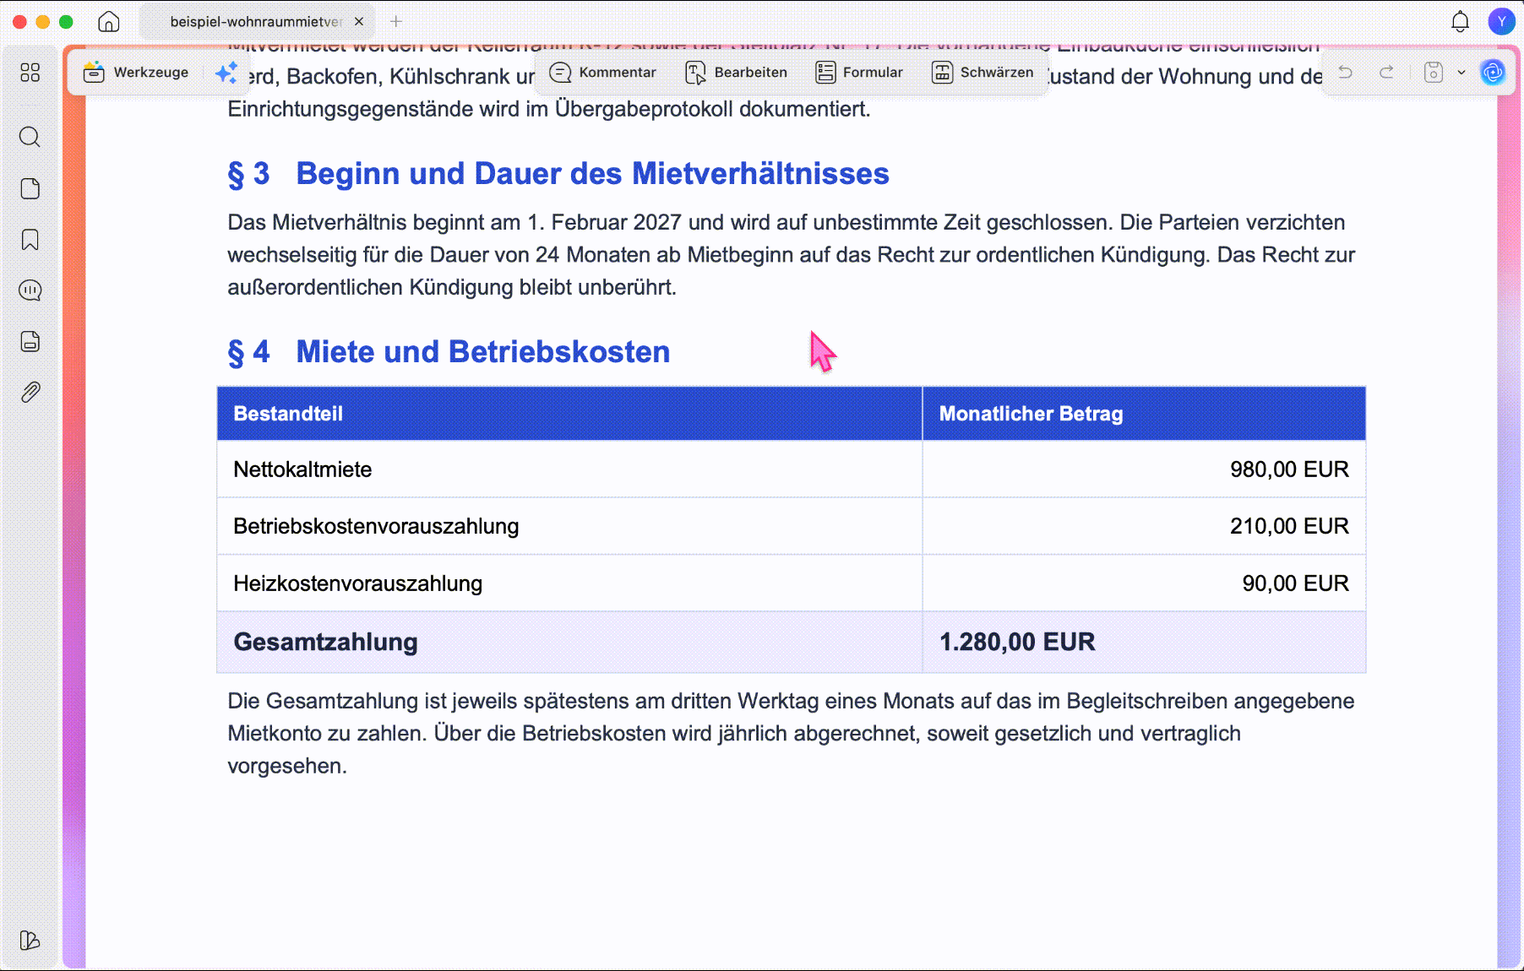Open the Home icon in the tab bar
1524x971 pixels.
(109, 22)
